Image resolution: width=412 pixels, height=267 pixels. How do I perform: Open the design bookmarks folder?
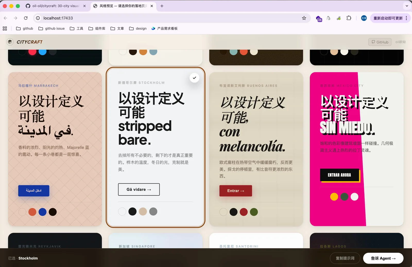pos(138,29)
